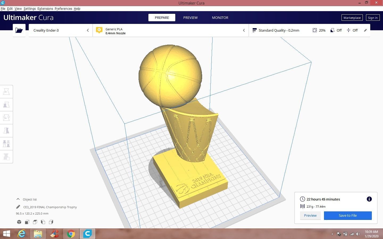Launch Internet Explorer from taskbar
383x239 pixels.
click(22, 234)
